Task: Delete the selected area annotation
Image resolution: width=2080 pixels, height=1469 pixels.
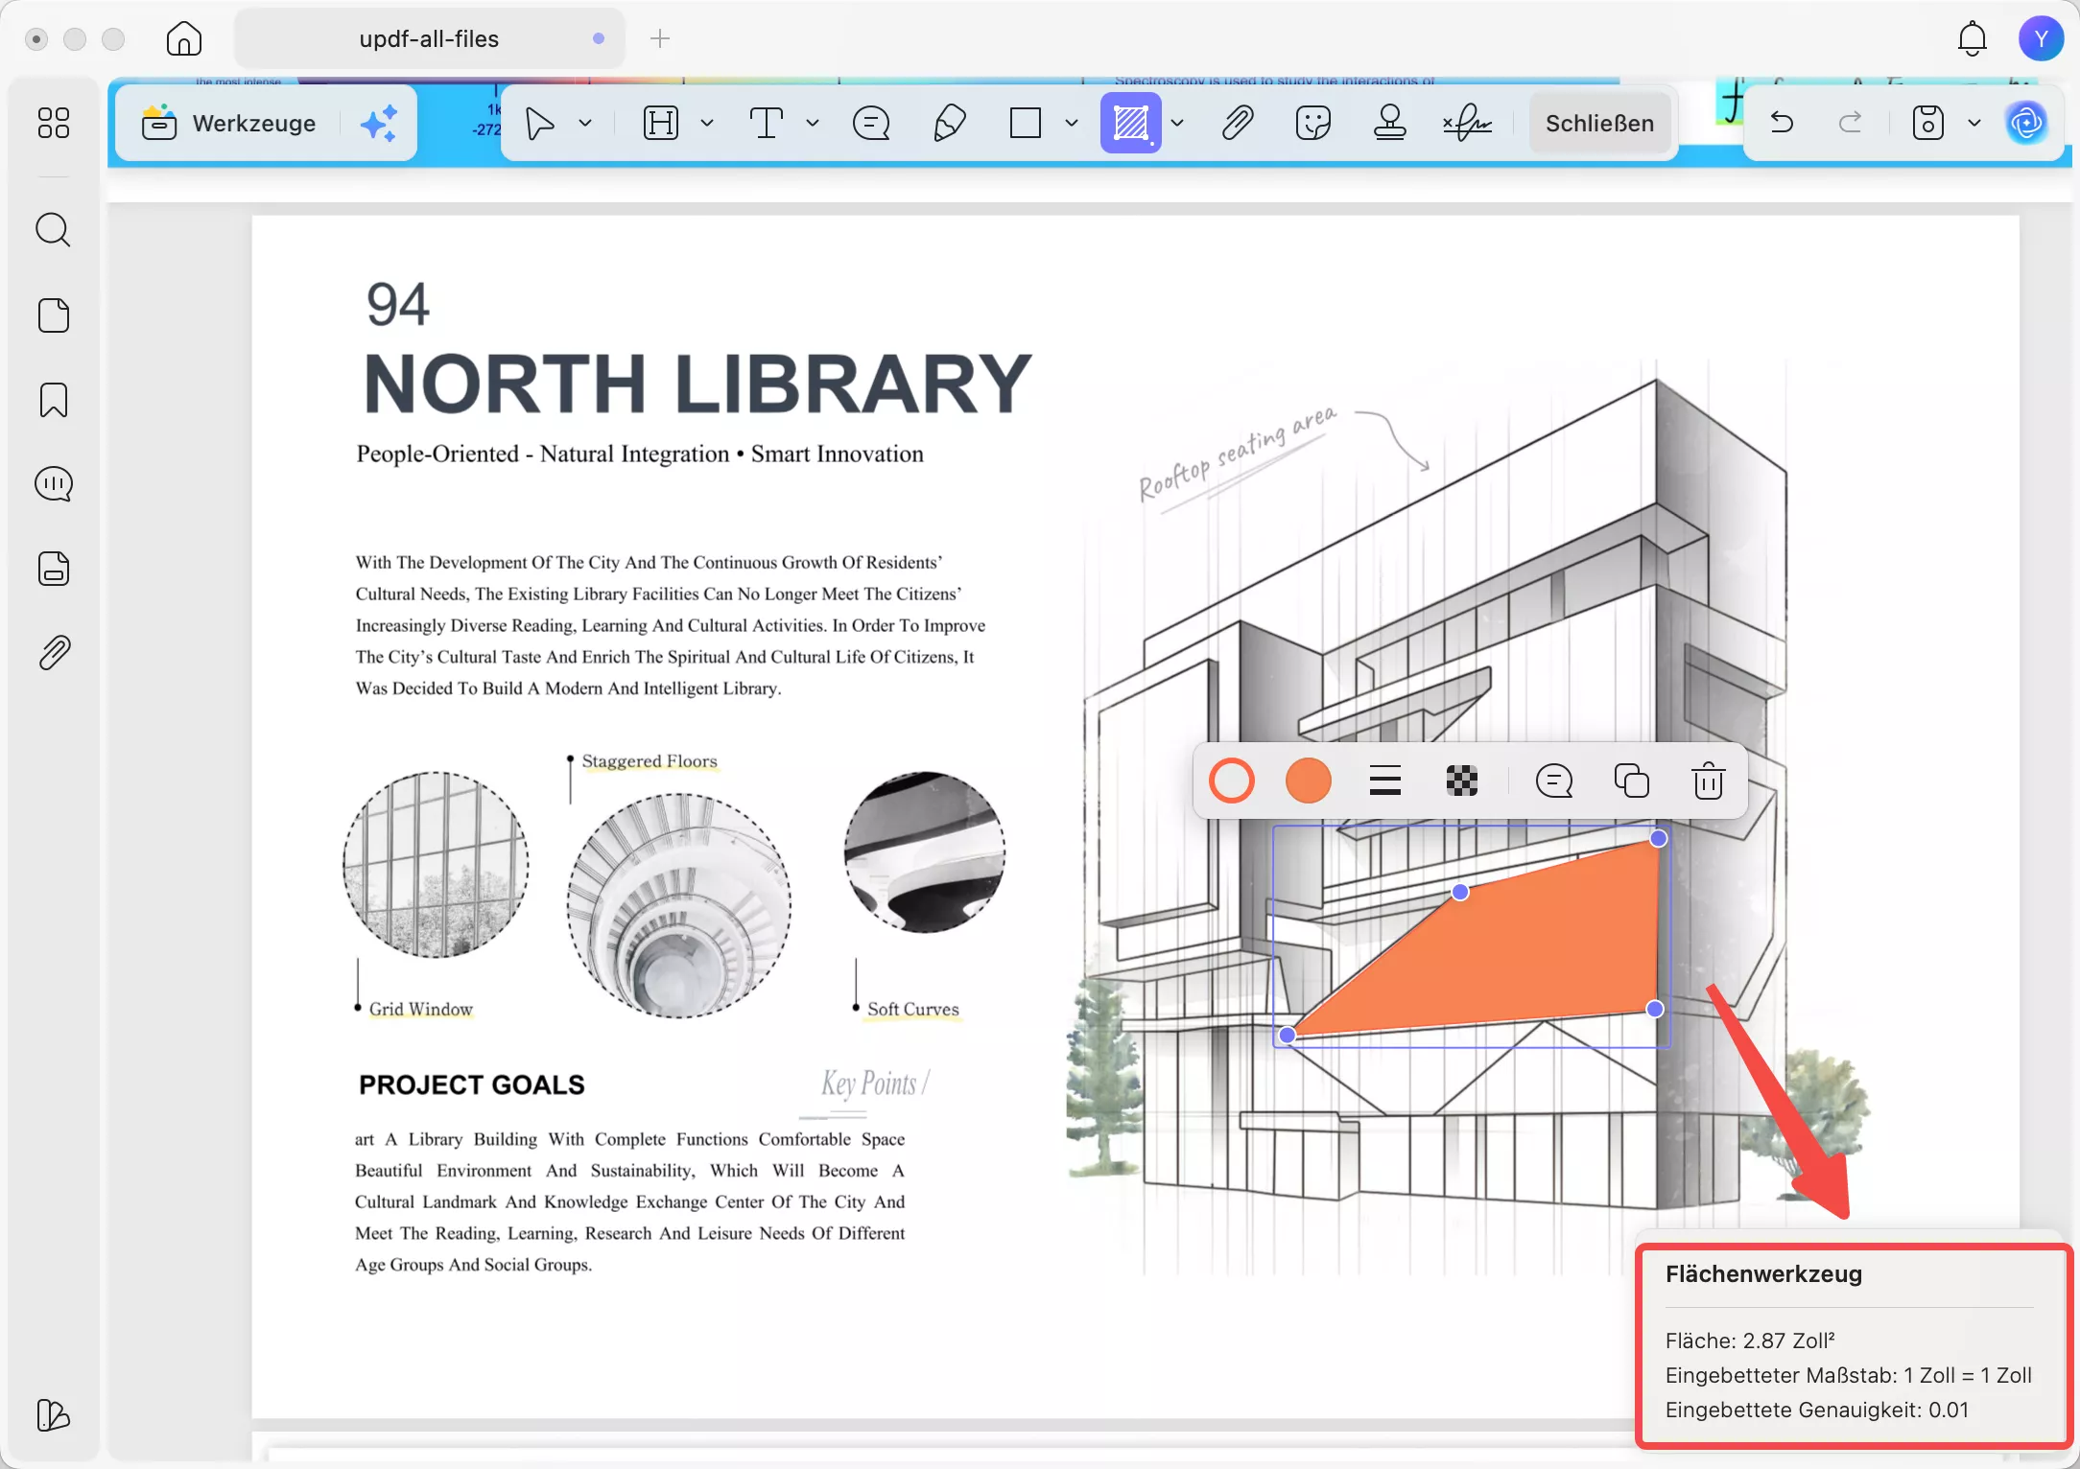Action: click(1708, 781)
